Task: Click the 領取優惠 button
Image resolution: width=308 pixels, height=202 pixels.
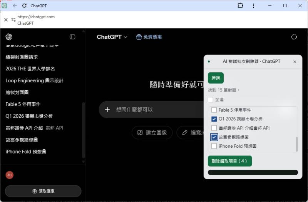Action: (x=43, y=191)
